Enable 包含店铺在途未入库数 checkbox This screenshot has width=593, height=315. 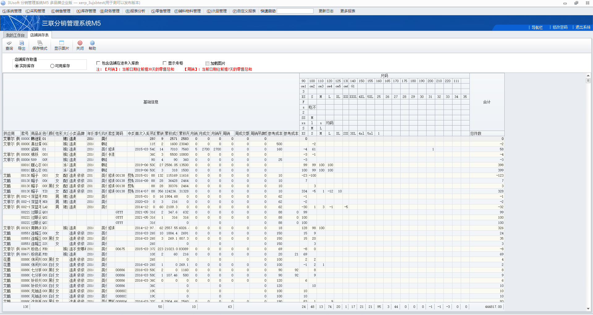tap(98, 63)
